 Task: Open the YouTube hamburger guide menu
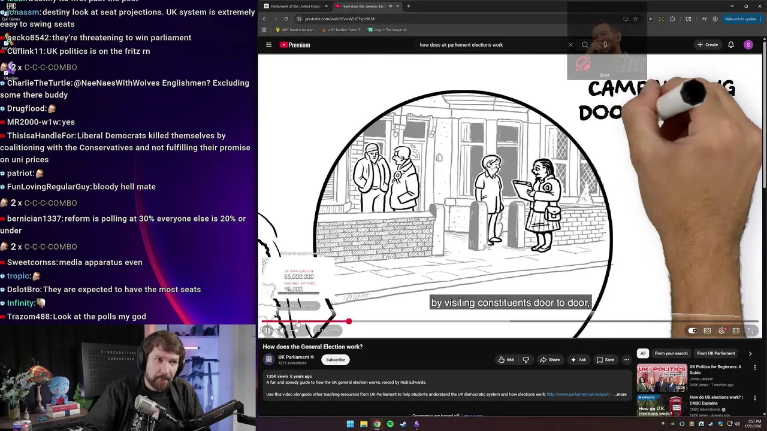(x=268, y=45)
